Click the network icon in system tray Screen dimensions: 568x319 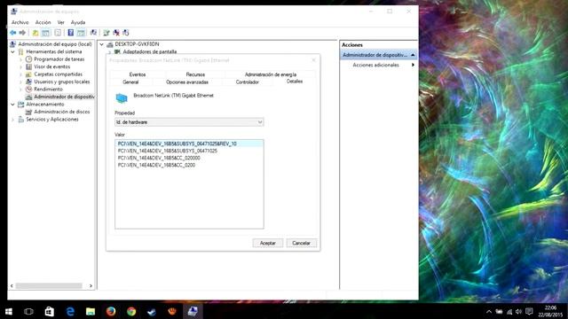click(x=509, y=311)
